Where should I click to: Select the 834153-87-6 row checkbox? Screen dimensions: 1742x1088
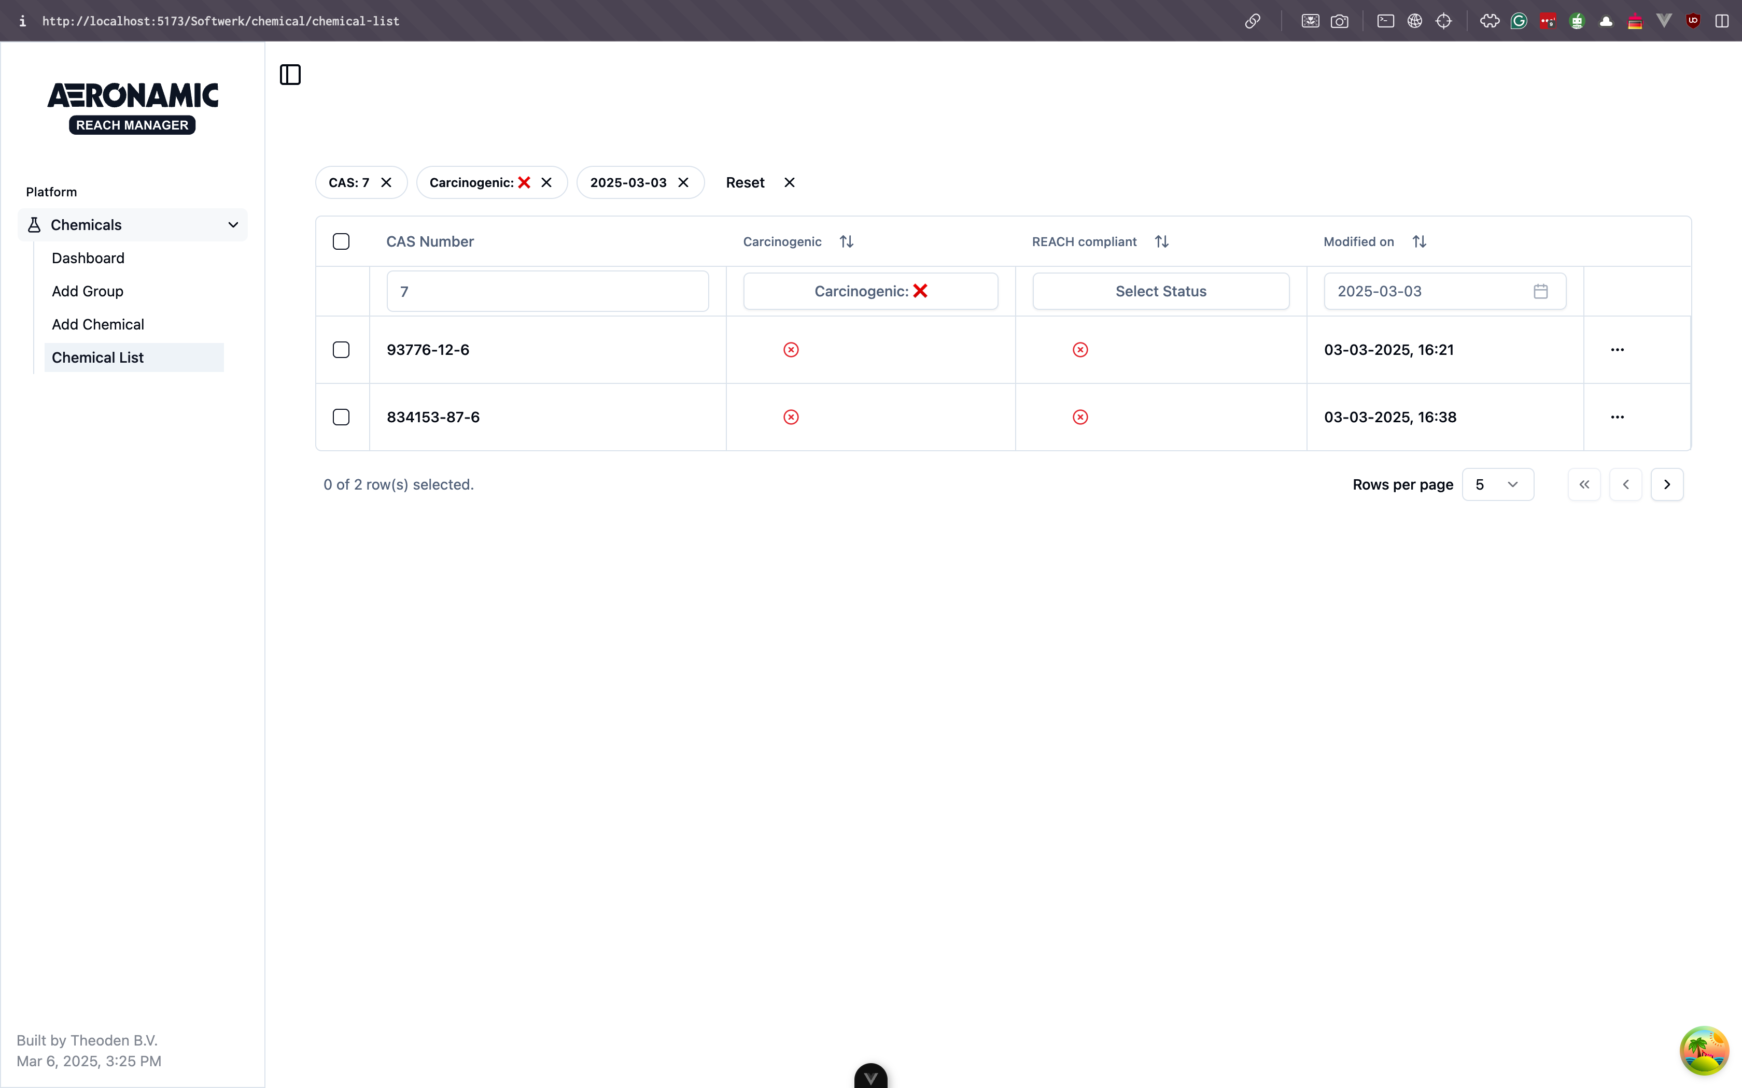pyautogui.click(x=341, y=418)
